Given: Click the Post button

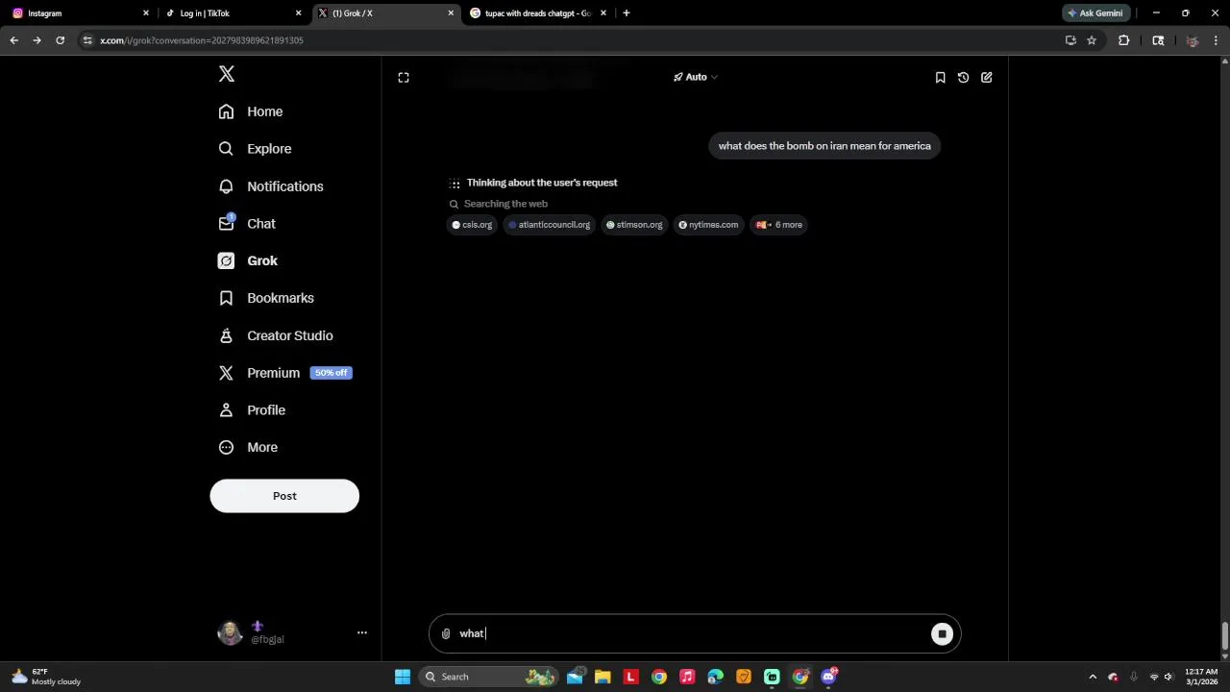Looking at the screenshot, I should [x=284, y=496].
